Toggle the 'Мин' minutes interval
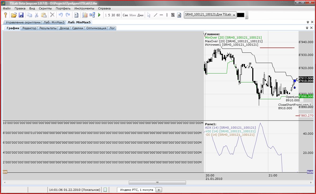Image resolution: width=316 pixels, height=194 pixels. [133, 15]
